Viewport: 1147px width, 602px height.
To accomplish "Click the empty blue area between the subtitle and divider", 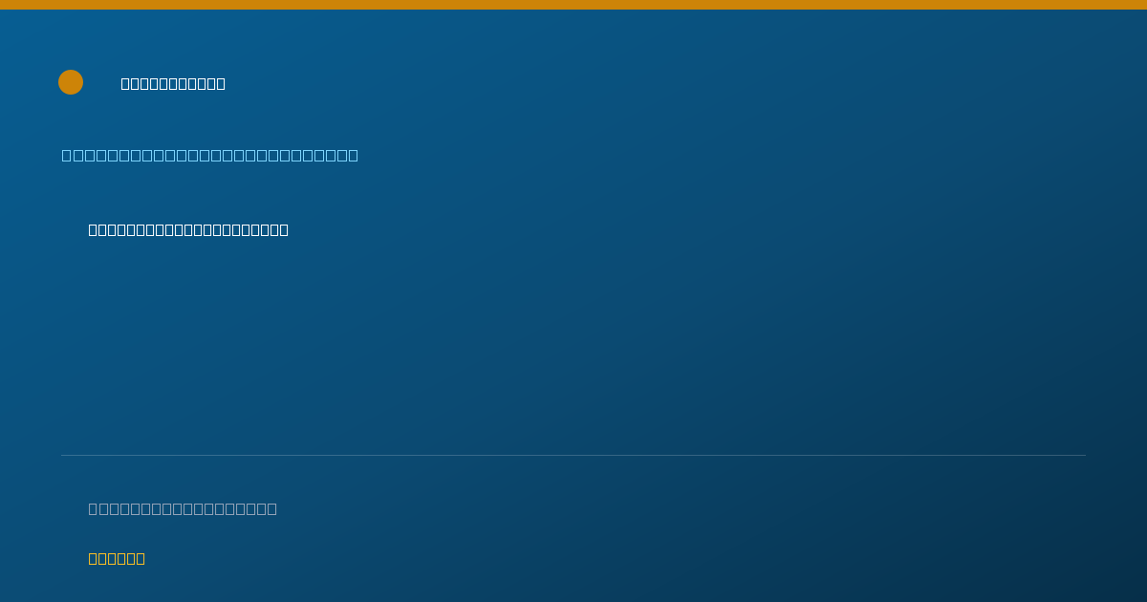I will pos(573,344).
